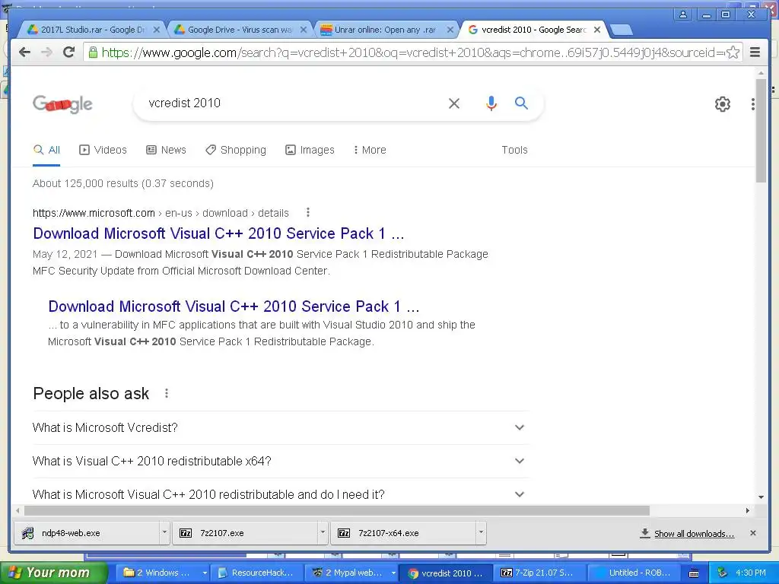Open the 7z2107.exe download

pos(246,533)
